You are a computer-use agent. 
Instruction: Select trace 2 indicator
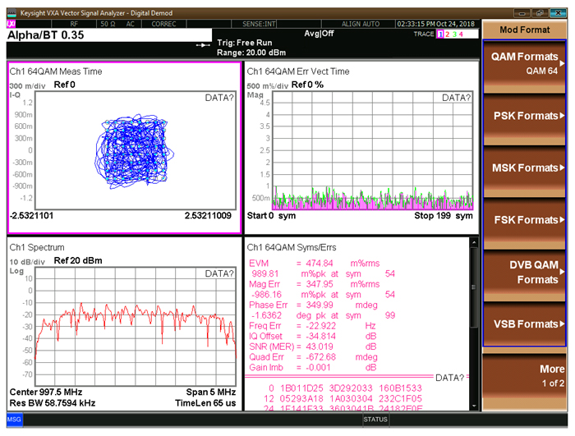coord(448,34)
